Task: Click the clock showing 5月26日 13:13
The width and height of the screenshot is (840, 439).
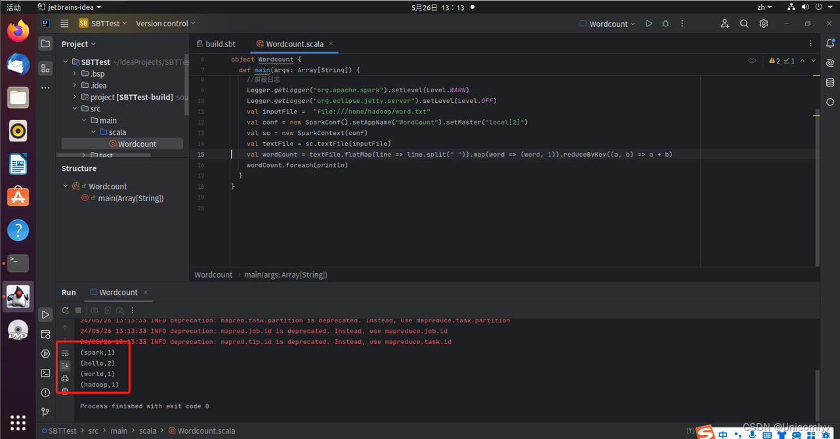Action: [438, 7]
